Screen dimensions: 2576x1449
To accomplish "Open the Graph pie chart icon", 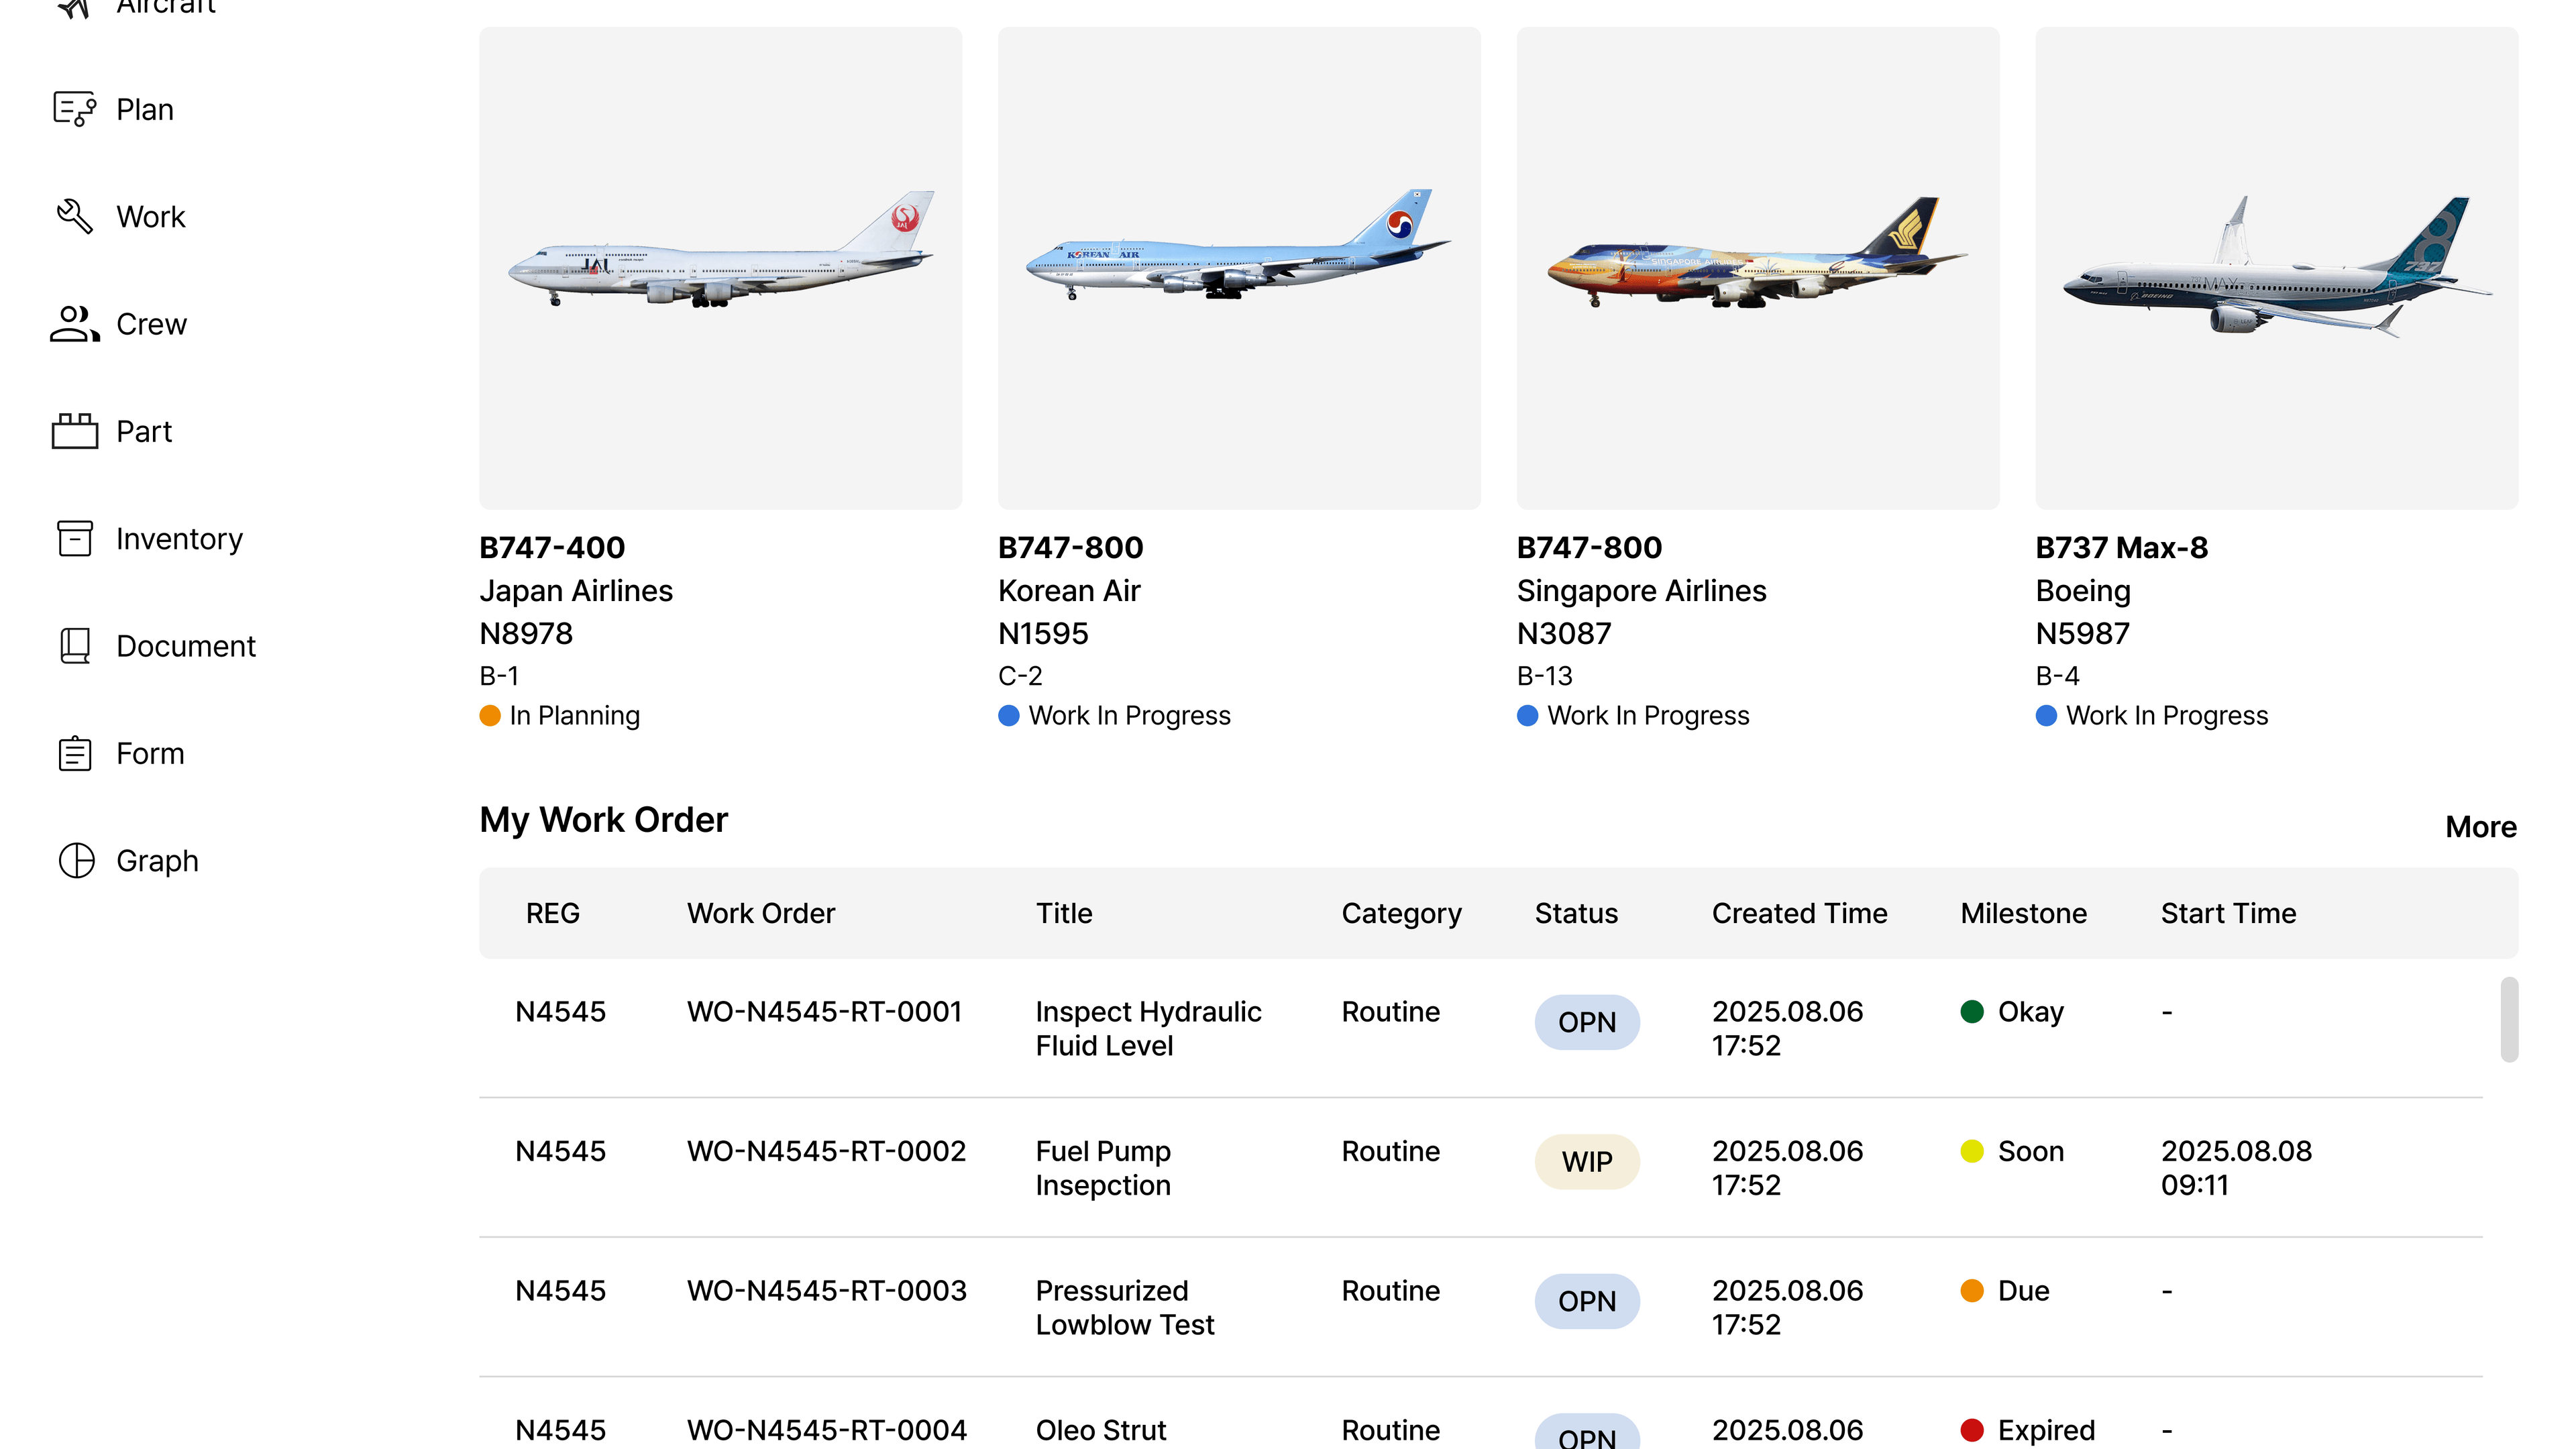I will 77,860.
